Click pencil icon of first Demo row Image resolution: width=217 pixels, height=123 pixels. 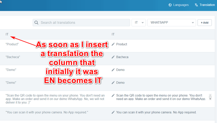click(113, 70)
